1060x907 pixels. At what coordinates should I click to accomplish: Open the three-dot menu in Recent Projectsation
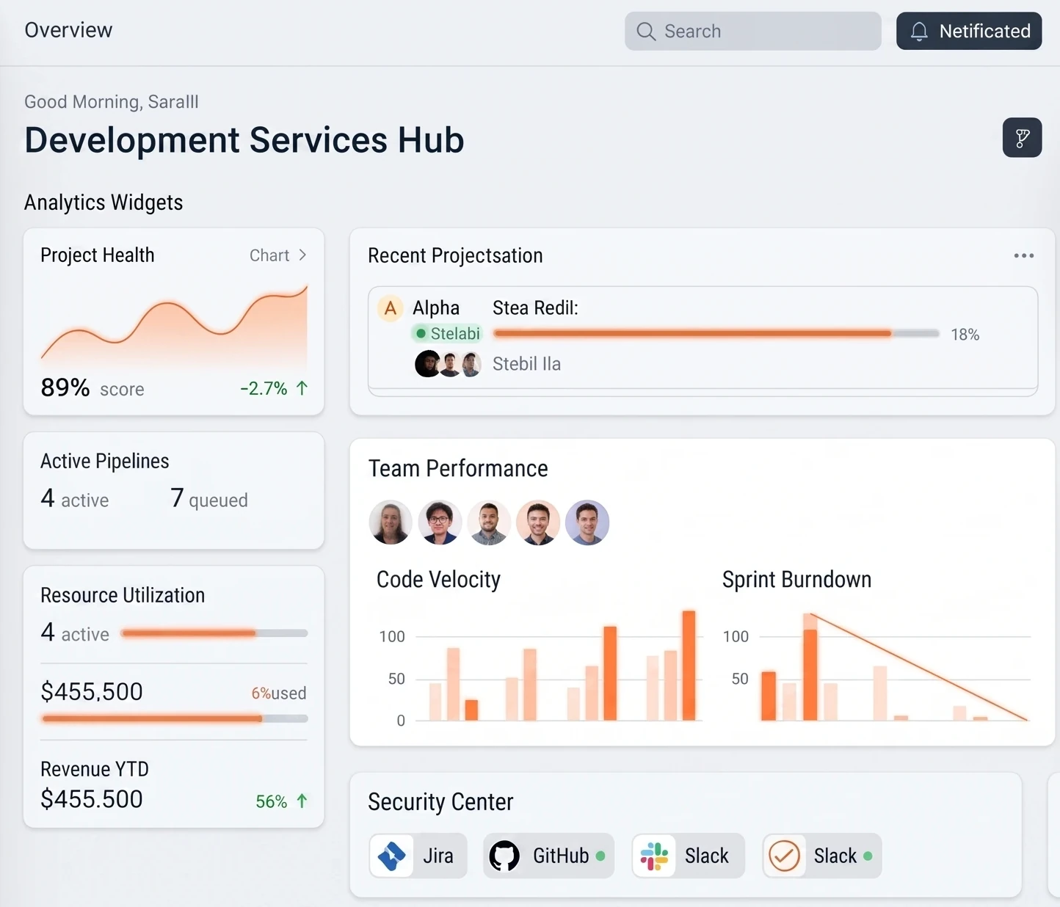(x=1023, y=255)
